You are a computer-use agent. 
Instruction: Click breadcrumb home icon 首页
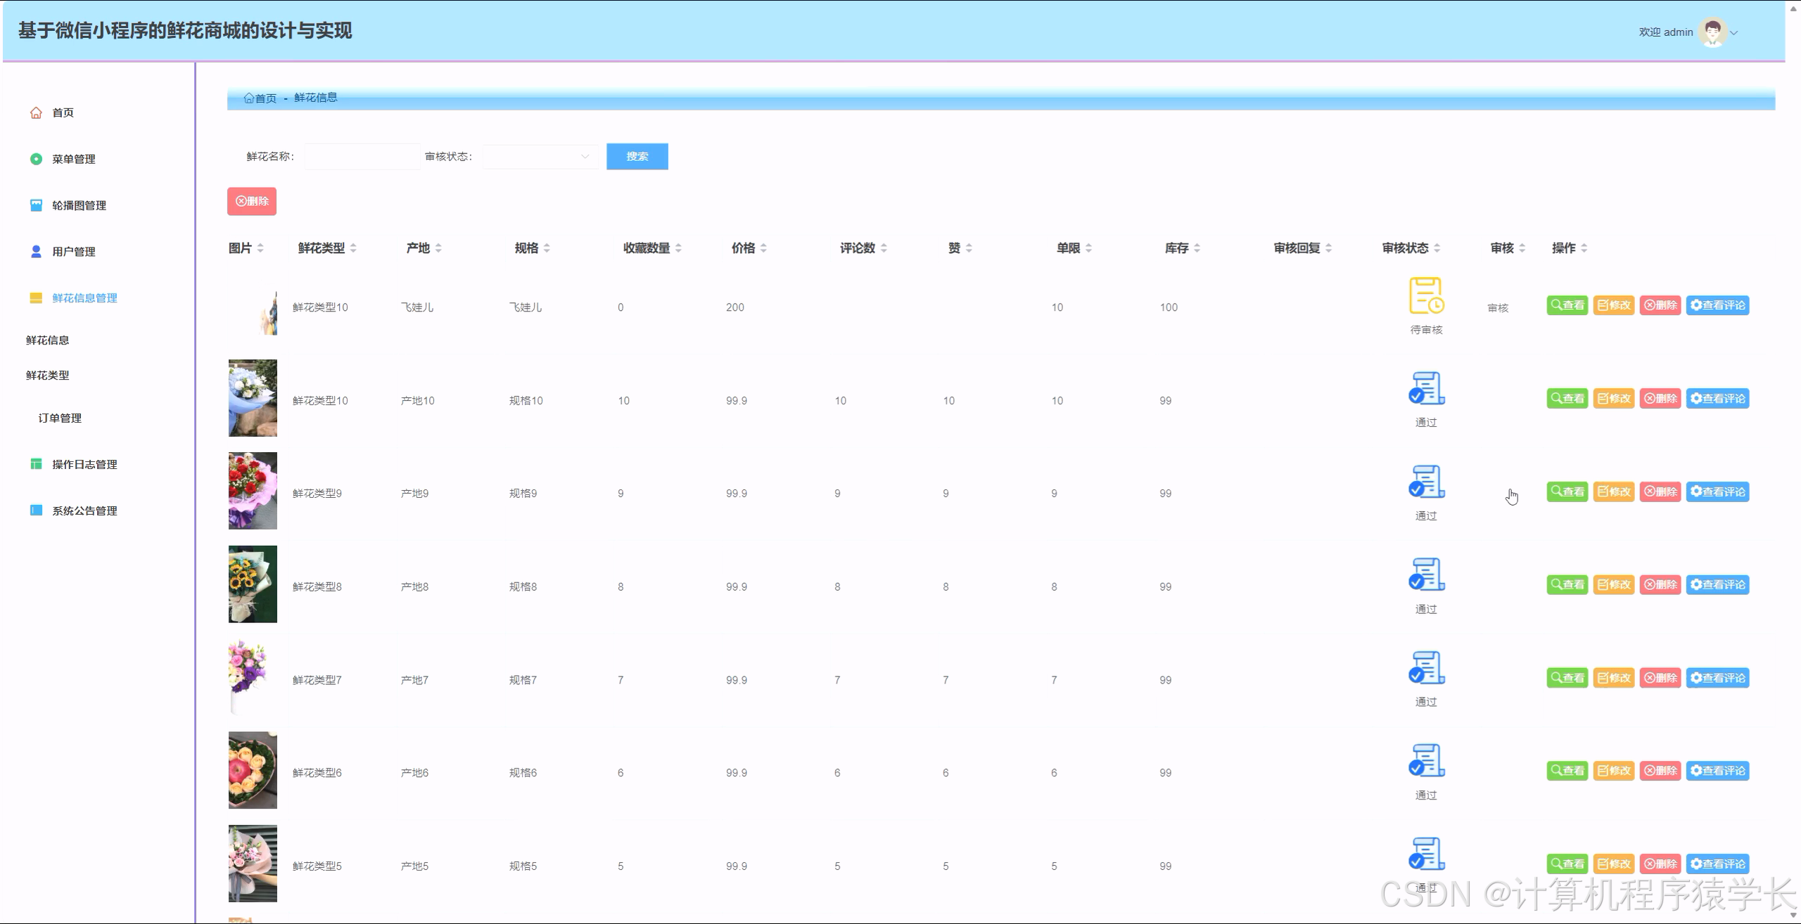(249, 98)
